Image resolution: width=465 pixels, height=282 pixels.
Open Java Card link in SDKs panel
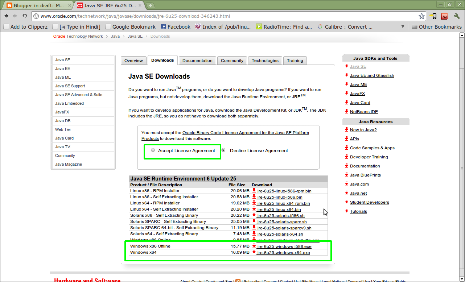coord(360,103)
